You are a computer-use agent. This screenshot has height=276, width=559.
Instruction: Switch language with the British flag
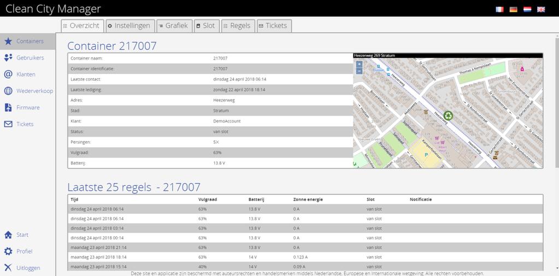pos(541,10)
